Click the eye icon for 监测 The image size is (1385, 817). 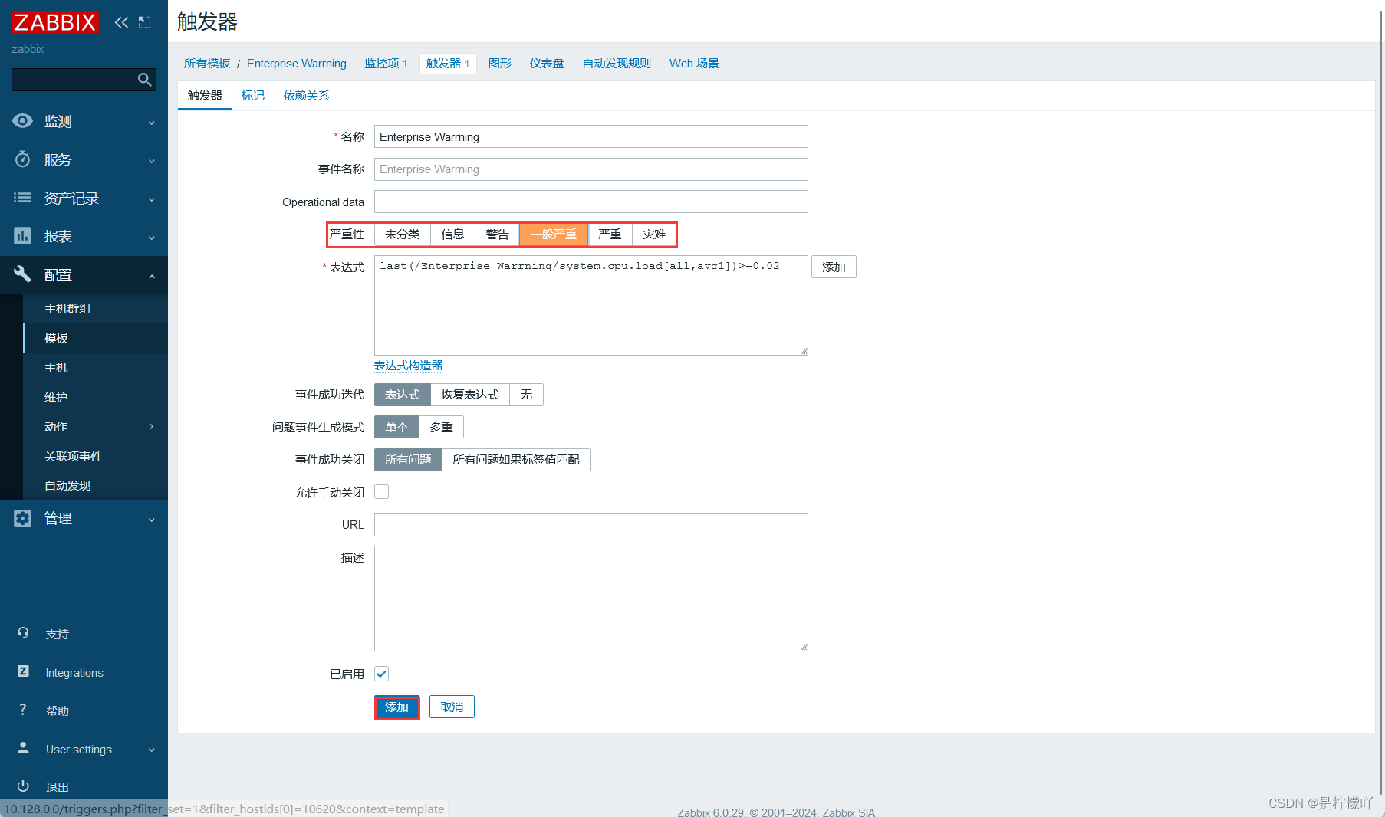(x=23, y=121)
